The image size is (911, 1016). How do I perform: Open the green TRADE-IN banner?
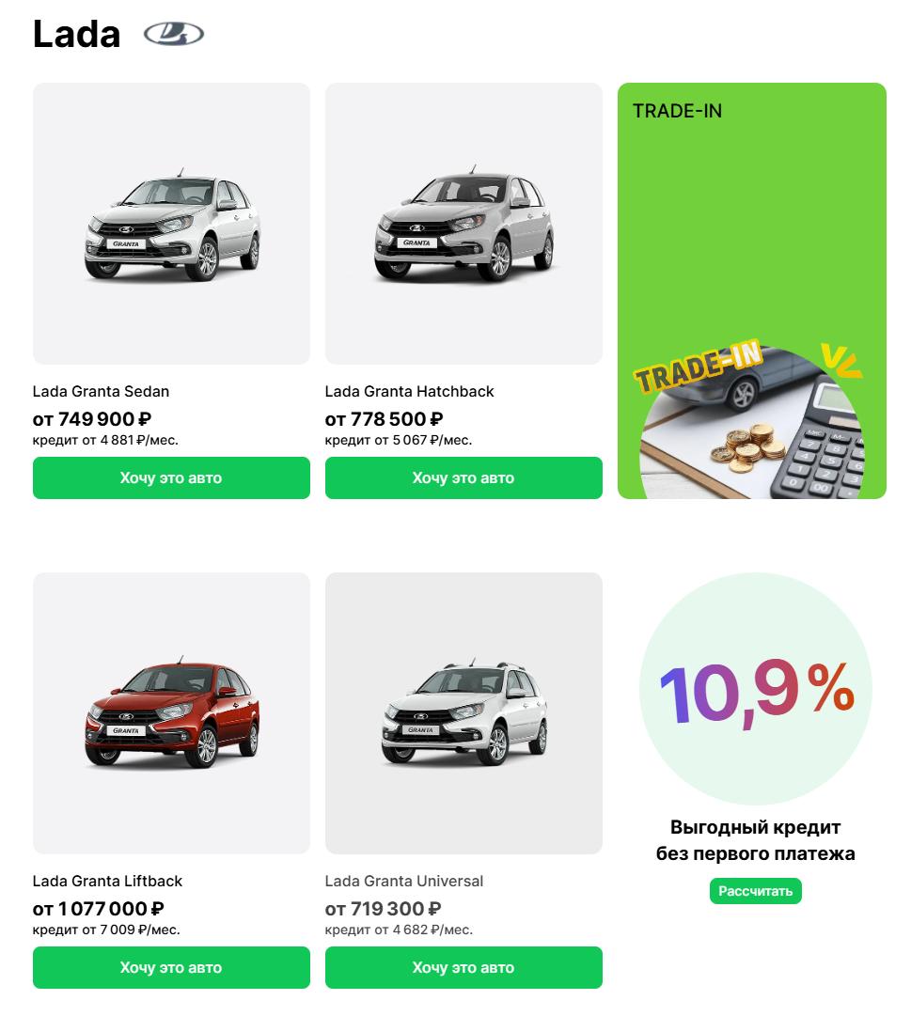[751, 290]
